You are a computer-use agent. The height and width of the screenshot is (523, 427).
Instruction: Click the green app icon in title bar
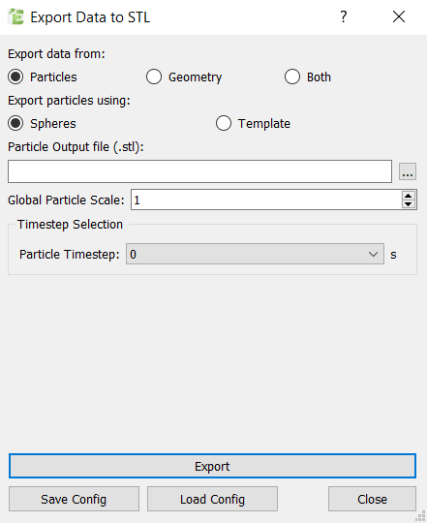pyautogui.click(x=15, y=16)
